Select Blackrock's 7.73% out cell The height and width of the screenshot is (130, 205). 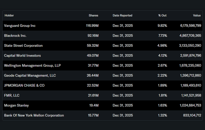[x=162, y=36]
